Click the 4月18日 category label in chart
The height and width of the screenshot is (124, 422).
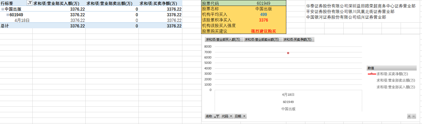(288, 95)
